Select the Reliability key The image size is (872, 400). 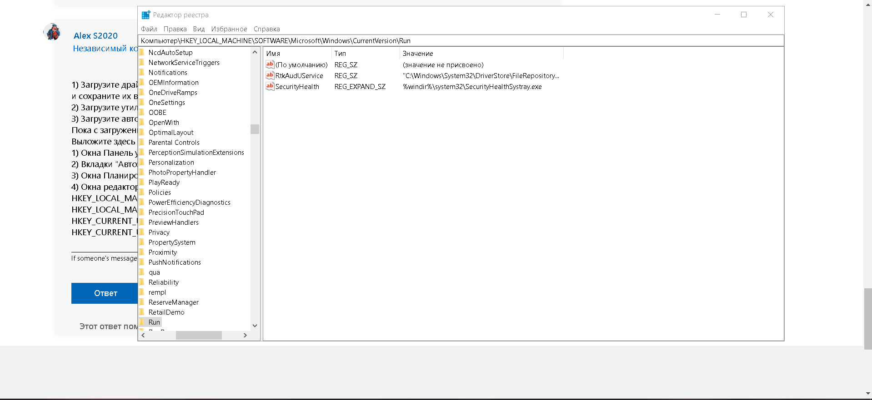point(163,282)
